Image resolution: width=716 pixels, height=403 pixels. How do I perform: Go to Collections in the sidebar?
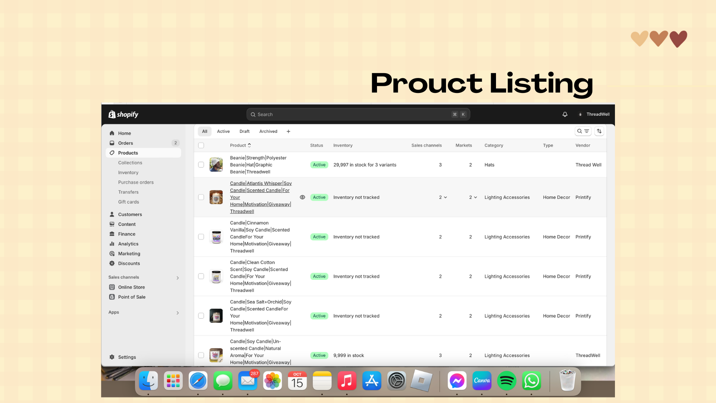tap(130, 163)
